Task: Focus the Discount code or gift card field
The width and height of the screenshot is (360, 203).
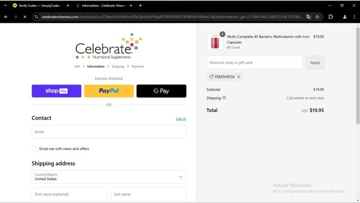Action: click(x=255, y=62)
